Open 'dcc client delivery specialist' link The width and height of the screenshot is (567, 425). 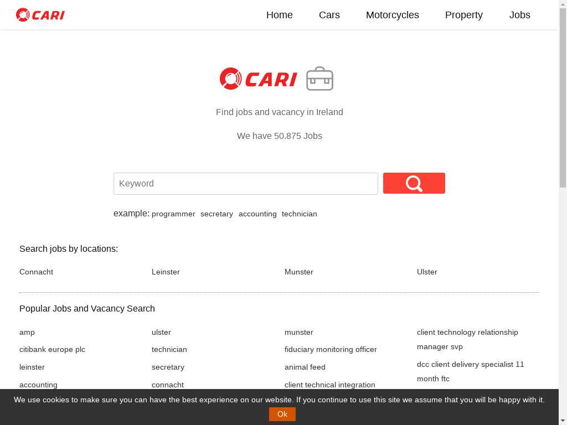pos(471,371)
